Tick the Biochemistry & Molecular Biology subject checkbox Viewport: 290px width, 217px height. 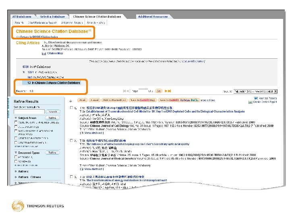(16, 131)
